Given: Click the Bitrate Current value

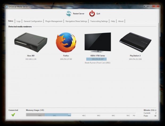Looking at the screenshot, I should (156, 113).
